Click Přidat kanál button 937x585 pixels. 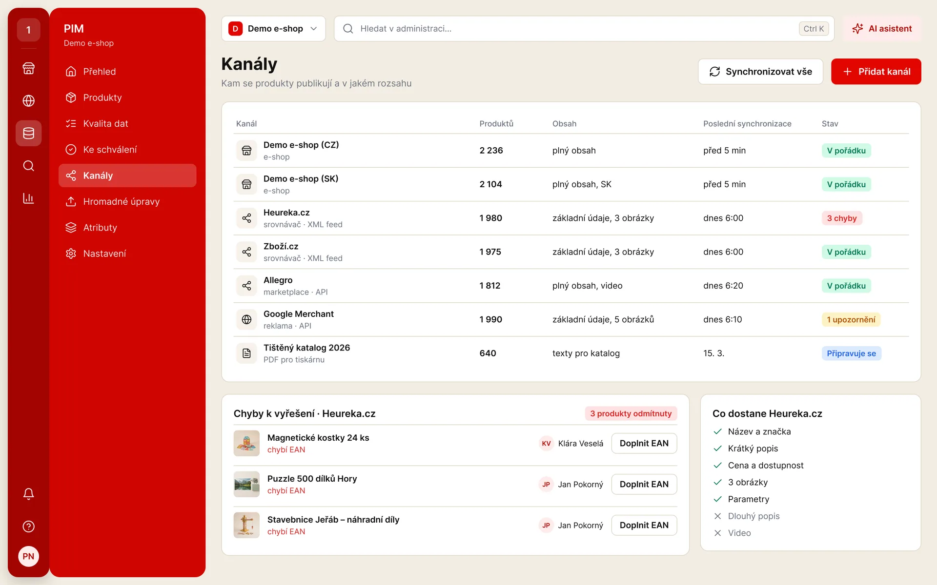click(x=876, y=72)
